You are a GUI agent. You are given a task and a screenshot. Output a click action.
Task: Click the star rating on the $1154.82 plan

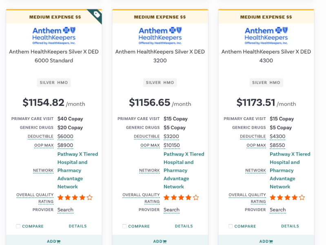click(75, 198)
